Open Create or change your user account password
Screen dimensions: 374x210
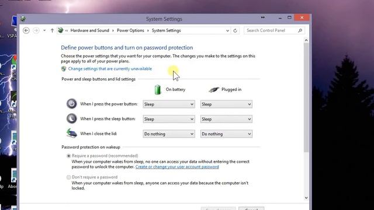click(177, 167)
